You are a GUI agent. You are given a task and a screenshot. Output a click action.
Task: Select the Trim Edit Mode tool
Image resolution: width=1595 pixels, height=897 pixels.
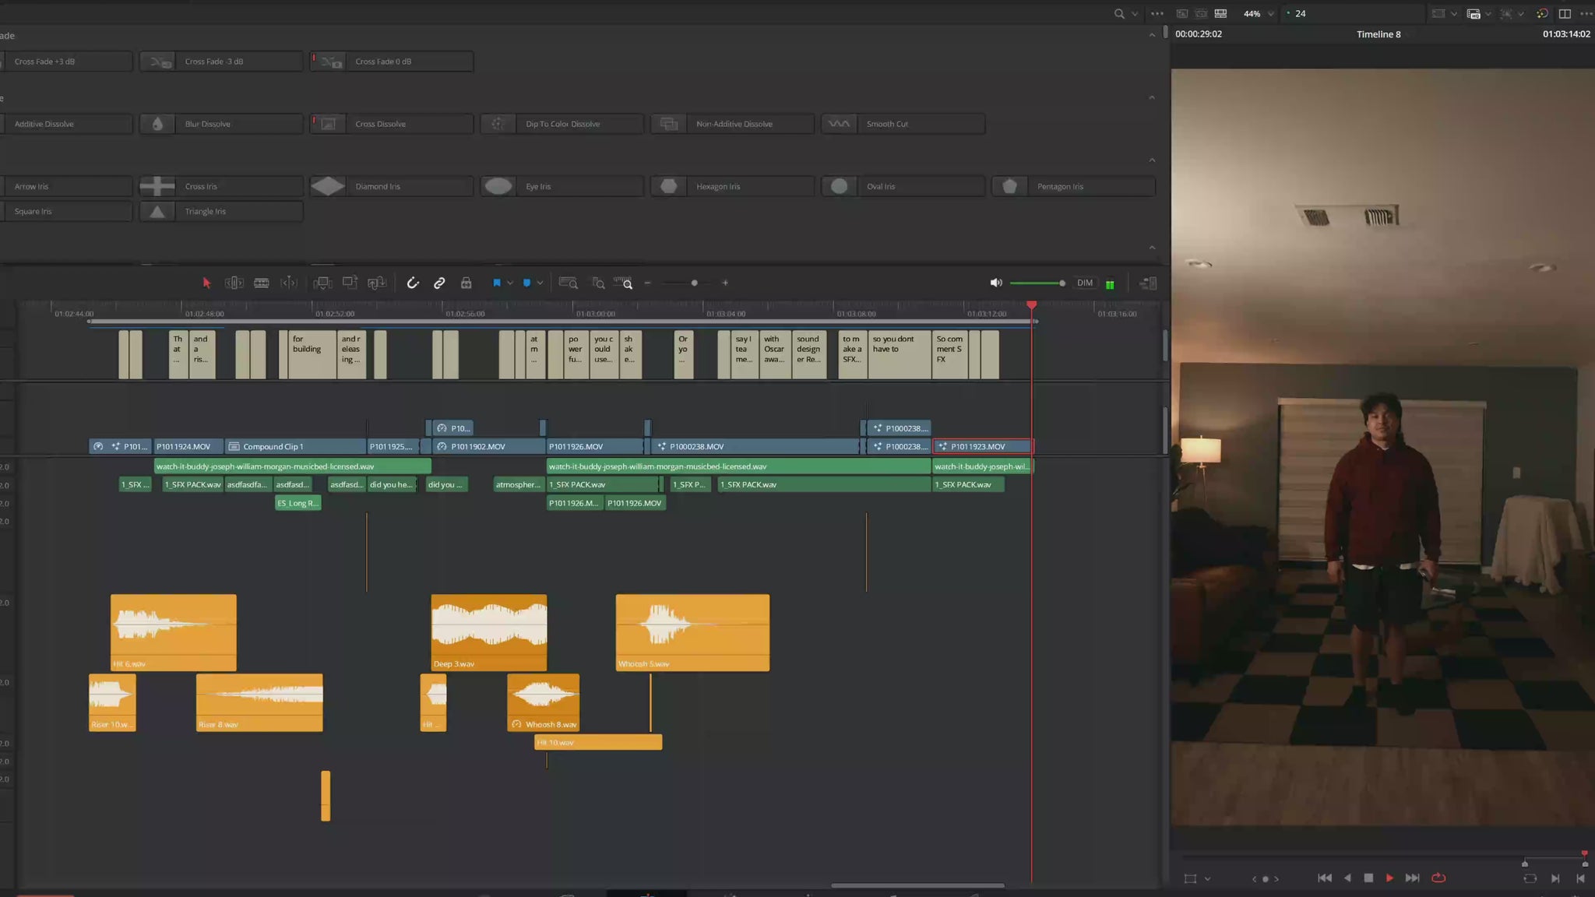234,283
